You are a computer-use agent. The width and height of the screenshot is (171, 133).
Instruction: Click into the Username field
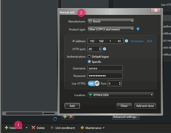click(x=105, y=68)
